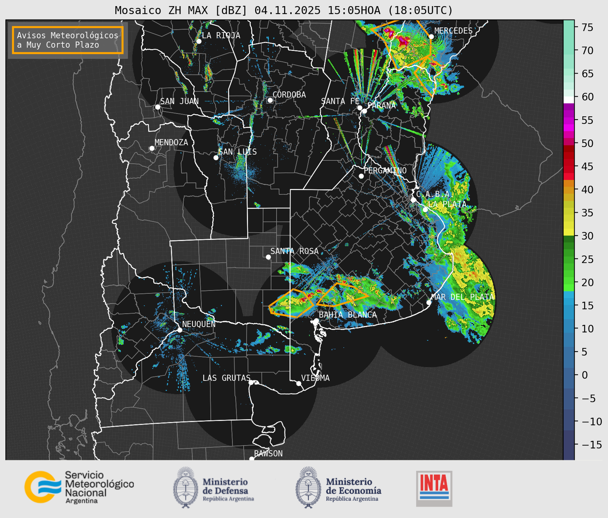Click the San Juan city marker dot
The width and height of the screenshot is (608, 518).
click(157, 107)
